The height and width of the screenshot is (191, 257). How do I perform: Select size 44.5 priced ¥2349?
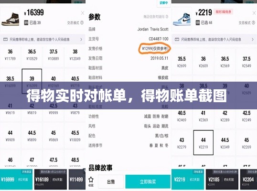tap(225, 143)
